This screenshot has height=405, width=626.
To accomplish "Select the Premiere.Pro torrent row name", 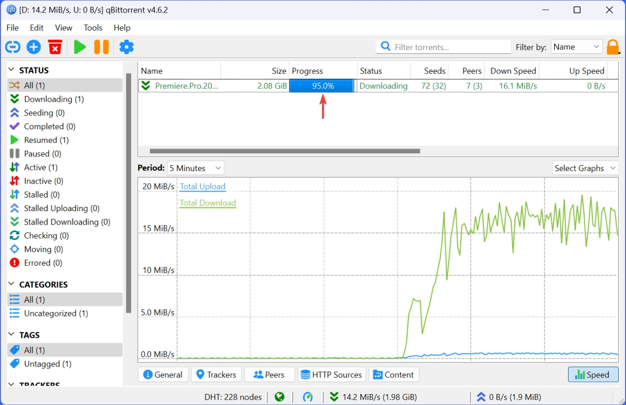I will [x=187, y=86].
